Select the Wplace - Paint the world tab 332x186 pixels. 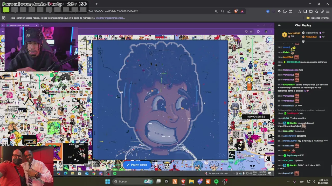pyautogui.click(x=22, y=25)
